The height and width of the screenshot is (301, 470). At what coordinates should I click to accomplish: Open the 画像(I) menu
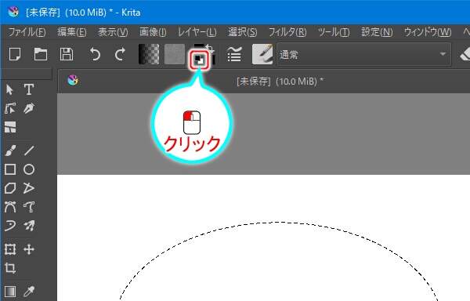pos(153,32)
